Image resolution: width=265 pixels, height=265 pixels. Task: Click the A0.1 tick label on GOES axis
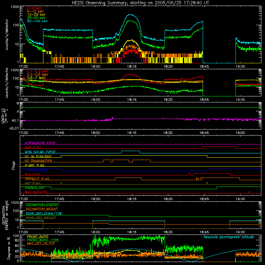15,121
